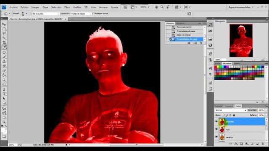Select the Paint Bucket tool
Screen dimensions: 269x151
4,75
